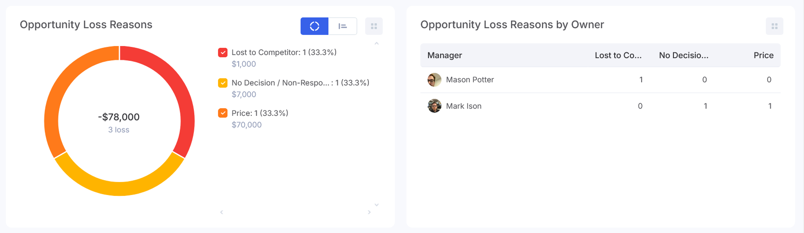Click the yellow No Decision donut segment

(119, 189)
